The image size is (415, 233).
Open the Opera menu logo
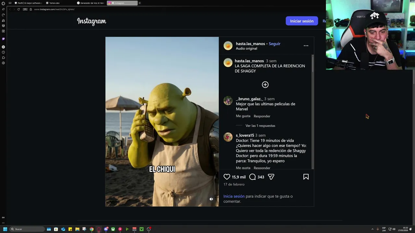click(3, 3)
